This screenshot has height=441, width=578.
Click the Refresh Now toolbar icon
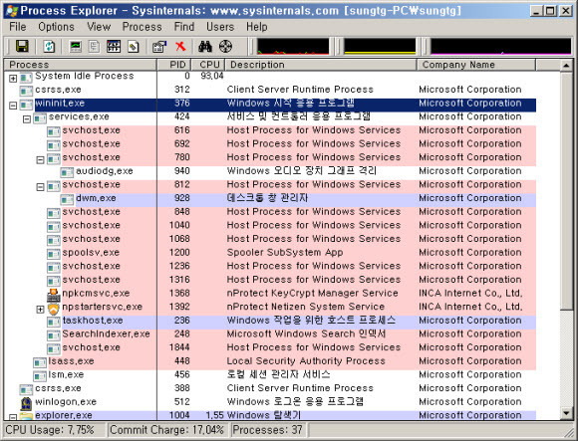(x=49, y=47)
